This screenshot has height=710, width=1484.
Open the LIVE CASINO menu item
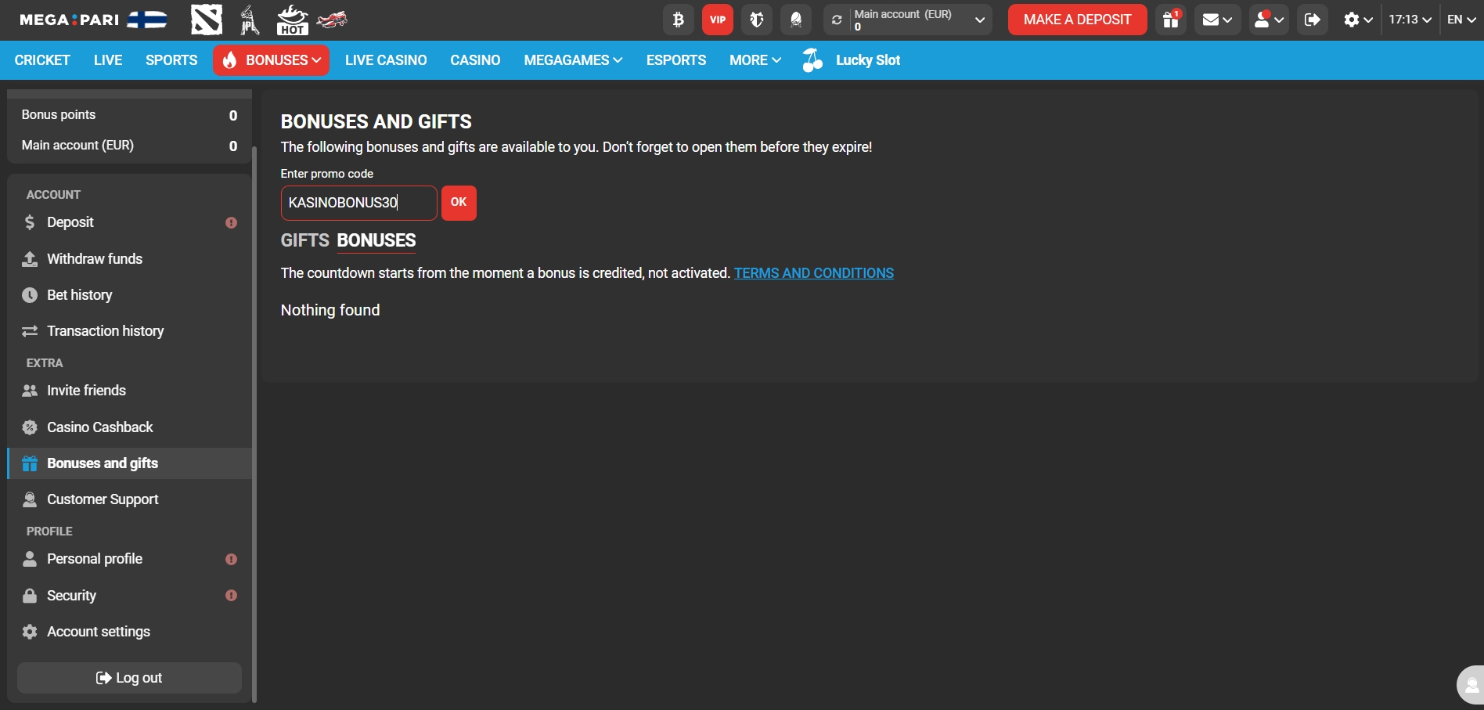[386, 60]
